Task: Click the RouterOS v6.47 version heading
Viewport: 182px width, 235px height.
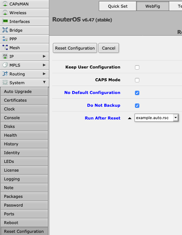Action: pos(82,20)
